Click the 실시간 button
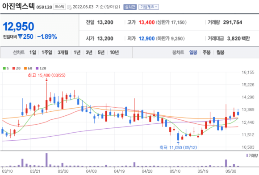Screen dimensions: 259x175 (130, 7)
